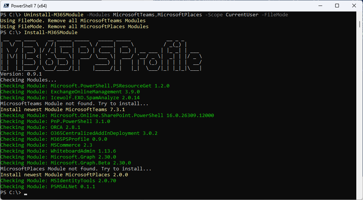Click the Install-M365Module command text
This screenshot has height=200, width=363.
click(x=51, y=32)
